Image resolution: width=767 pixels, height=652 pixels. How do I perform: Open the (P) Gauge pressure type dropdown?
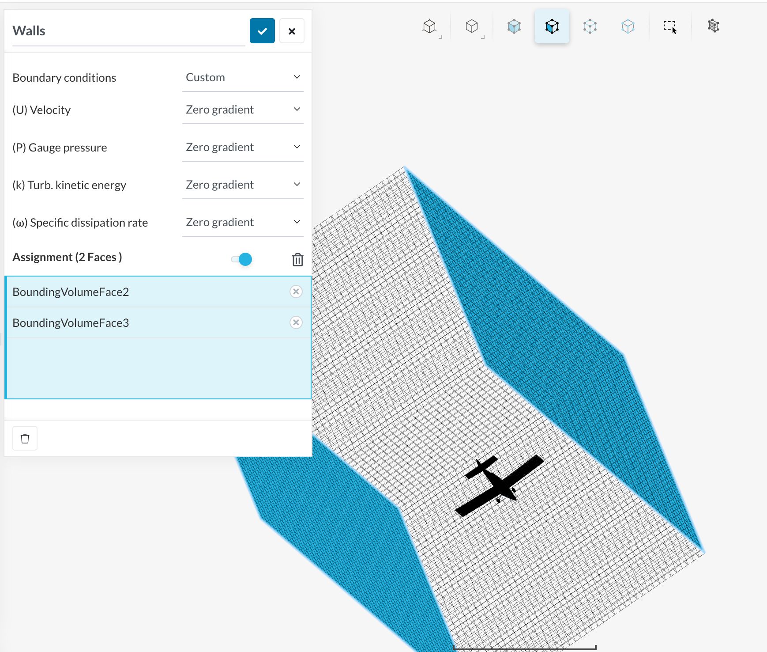pyautogui.click(x=243, y=148)
